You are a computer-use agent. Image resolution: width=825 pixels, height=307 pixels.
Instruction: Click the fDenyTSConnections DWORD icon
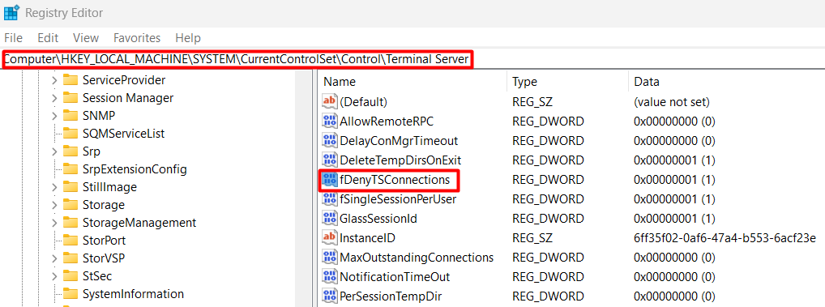click(x=329, y=180)
